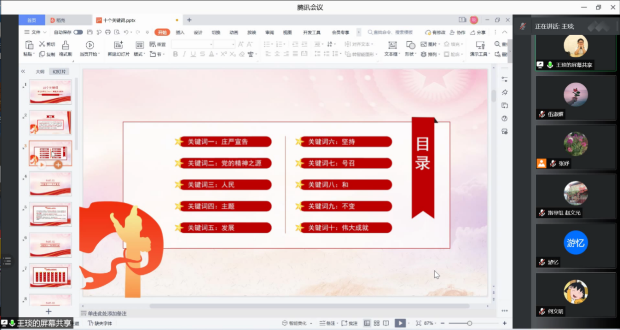The image size is (620, 330).
Task: Click the undo arrow icon
Action: click(126, 32)
